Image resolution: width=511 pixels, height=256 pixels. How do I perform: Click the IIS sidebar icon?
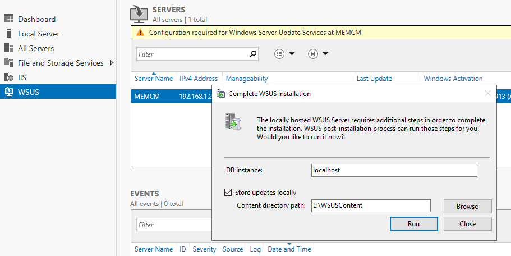pos(8,77)
